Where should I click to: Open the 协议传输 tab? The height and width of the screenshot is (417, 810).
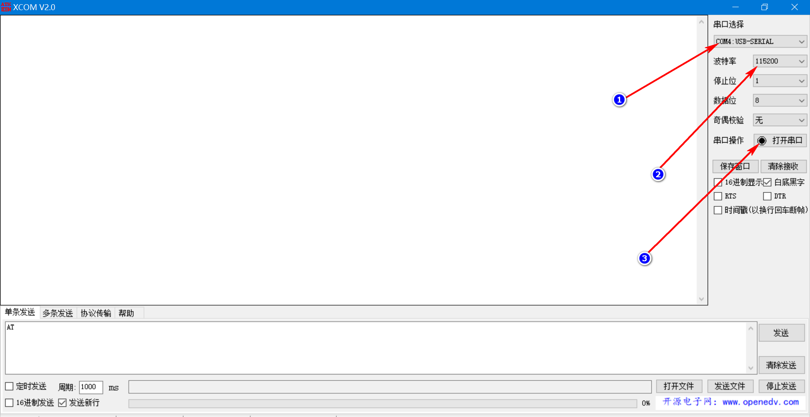[x=96, y=313]
